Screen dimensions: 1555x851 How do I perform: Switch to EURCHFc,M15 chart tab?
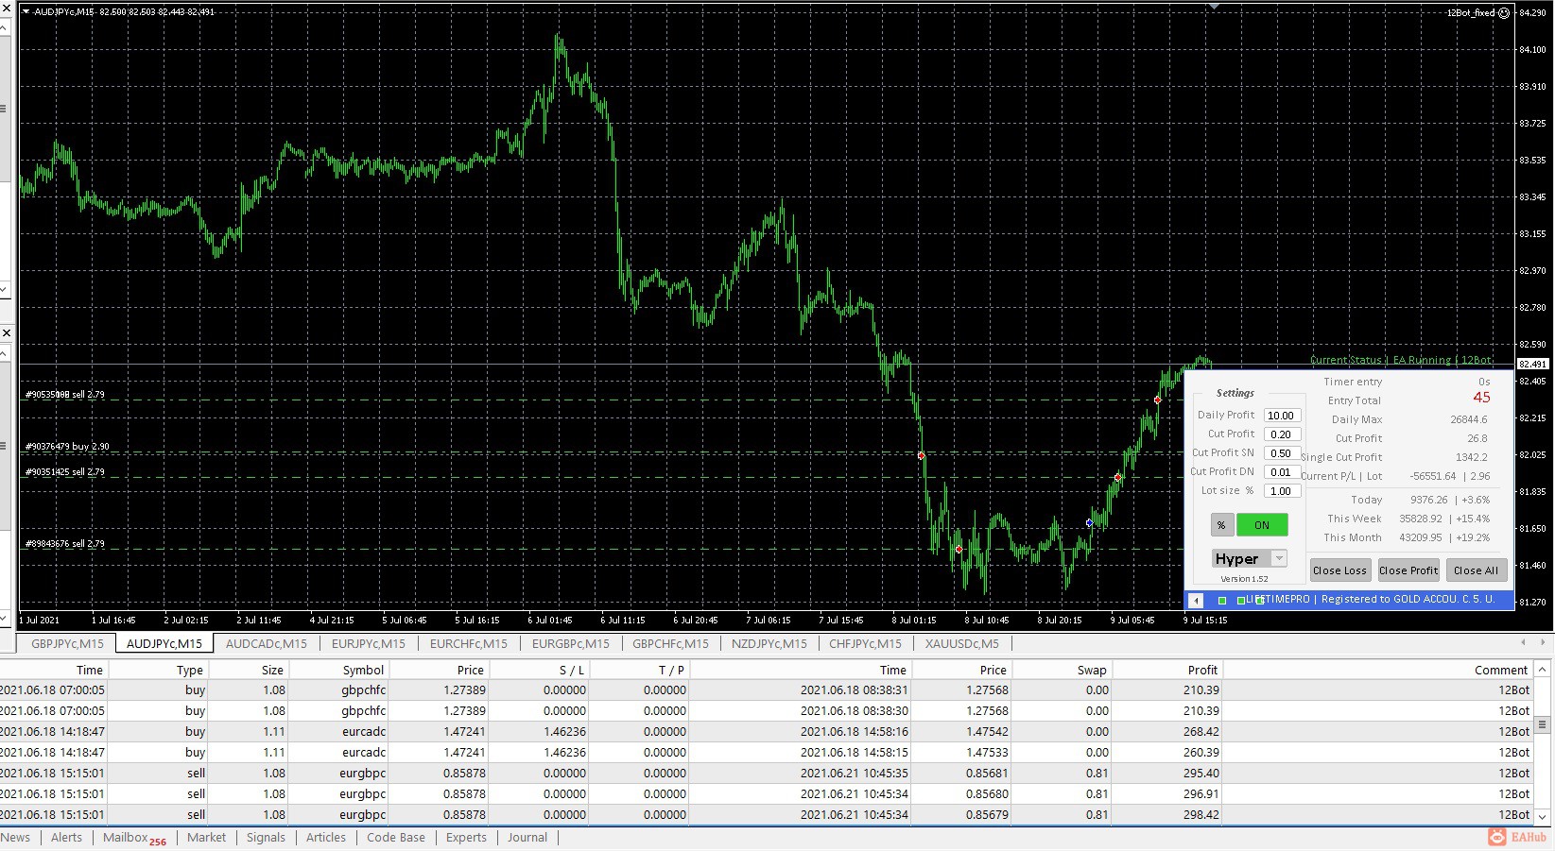click(x=469, y=643)
